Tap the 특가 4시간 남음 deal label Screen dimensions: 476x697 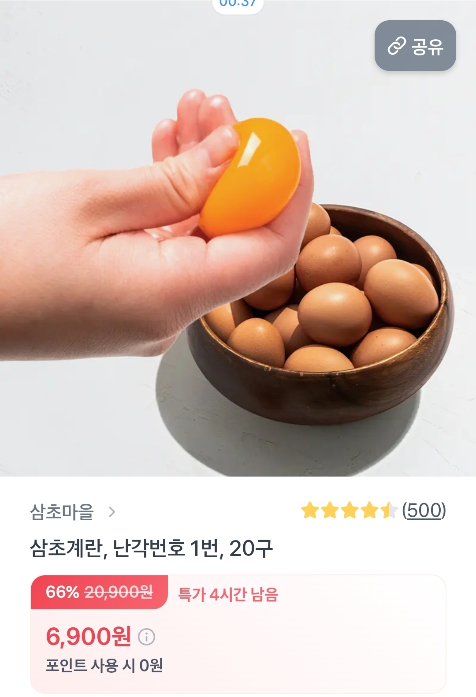[x=228, y=595]
